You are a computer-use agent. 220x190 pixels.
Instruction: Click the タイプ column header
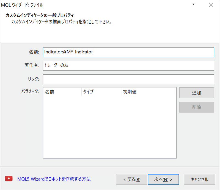[101, 92]
